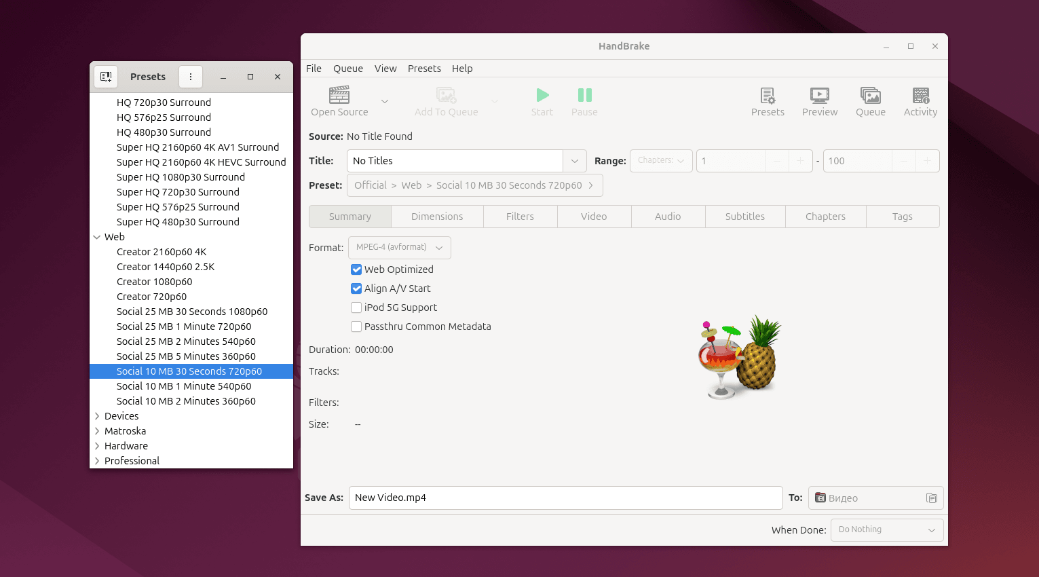The image size is (1039, 577).
Task: Select Creator 1080p60 preset
Action: (154, 282)
